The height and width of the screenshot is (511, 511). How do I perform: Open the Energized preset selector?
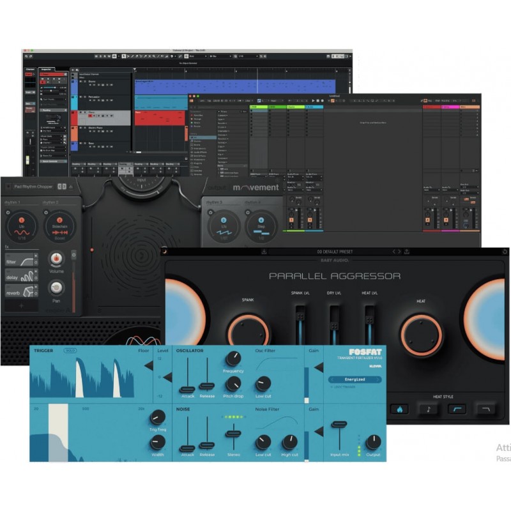[x=355, y=379]
